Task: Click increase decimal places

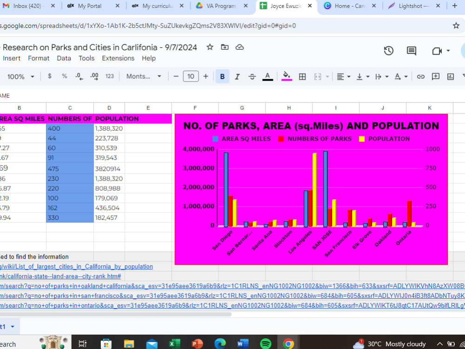Action: tap(94, 76)
